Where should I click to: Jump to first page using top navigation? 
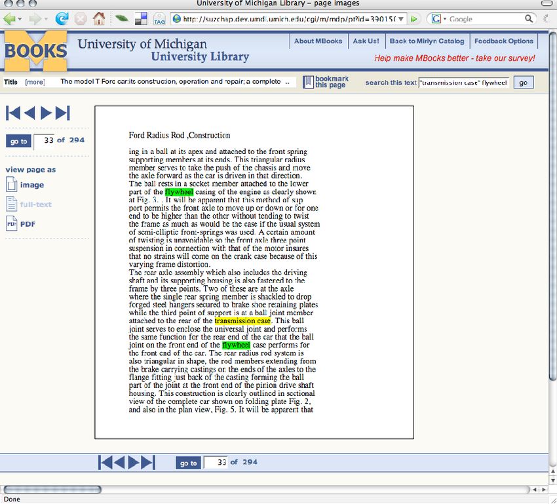pyautogui.click(x=13, y=113)
